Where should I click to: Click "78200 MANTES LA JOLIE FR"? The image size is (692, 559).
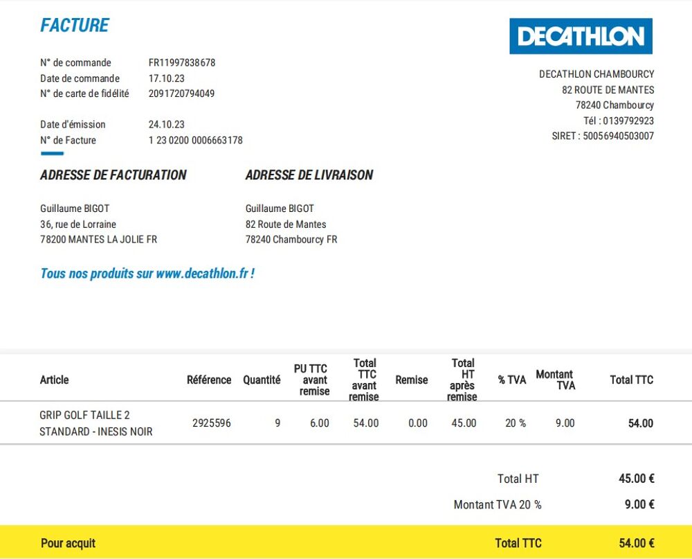98,240
